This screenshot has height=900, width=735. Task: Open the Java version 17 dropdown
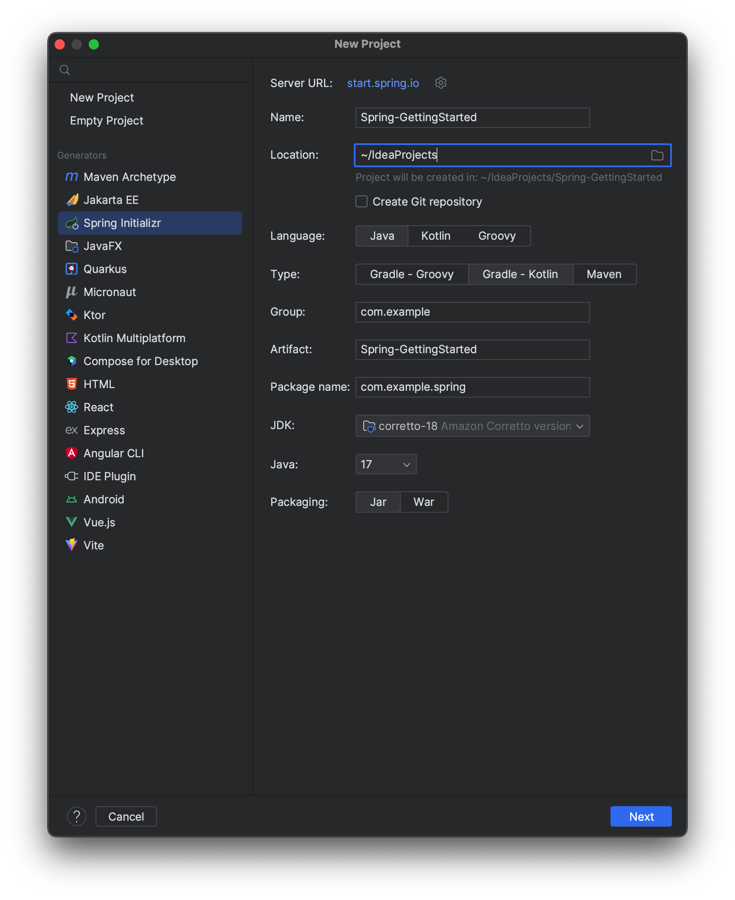coord(386,464)
